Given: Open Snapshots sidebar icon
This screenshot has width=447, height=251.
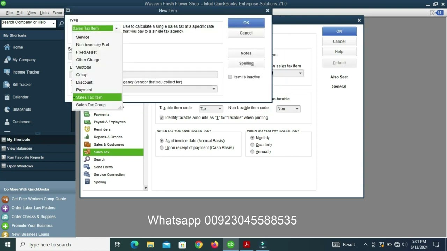Looking at the screenshot, I should pos(7,109).
